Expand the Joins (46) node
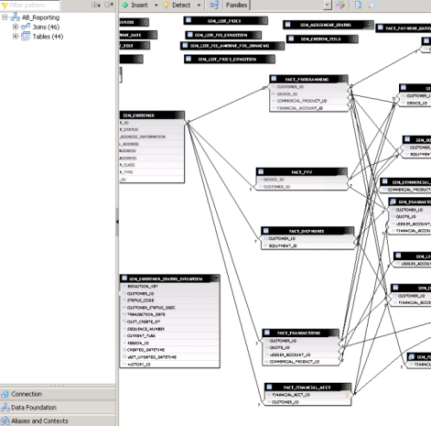431x426 pixels. tap(15, 27)
